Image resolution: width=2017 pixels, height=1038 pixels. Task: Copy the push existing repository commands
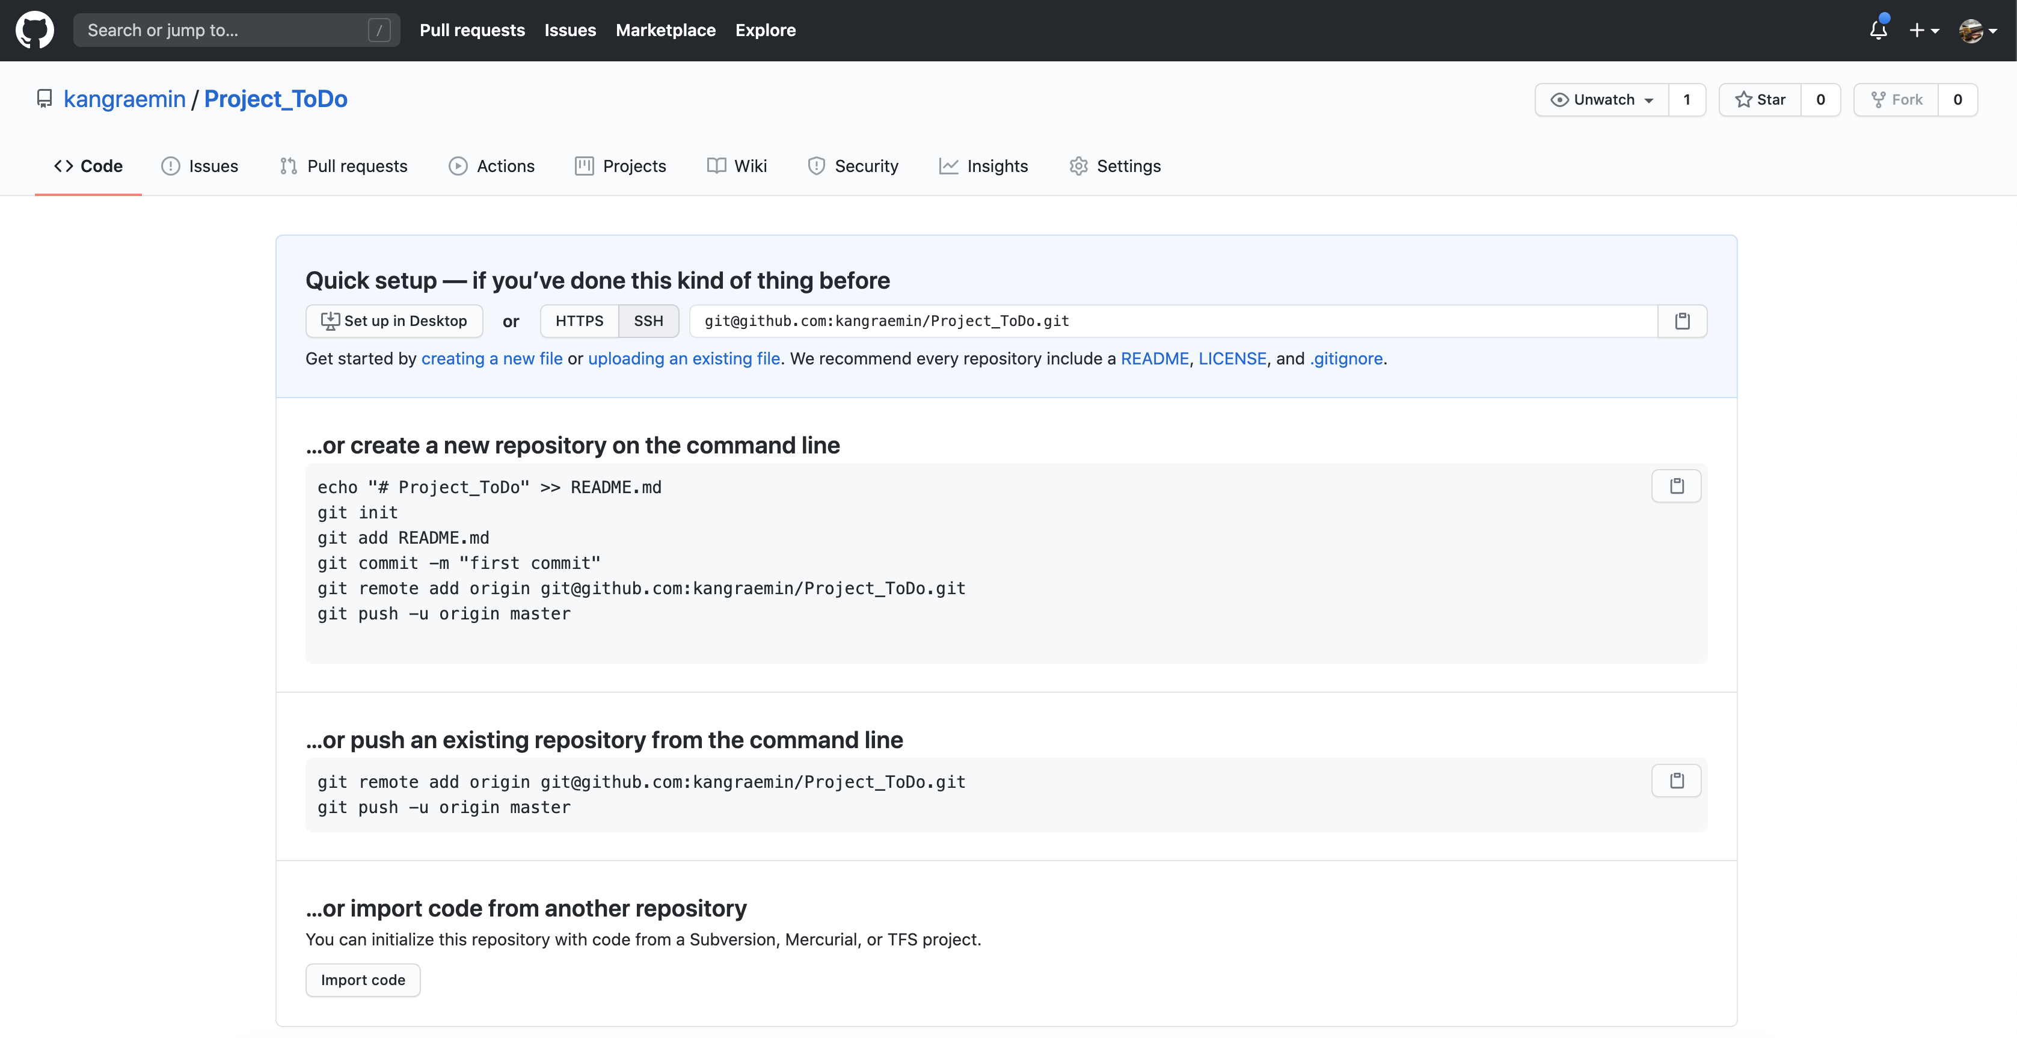pyautogui.click(x=1677, y=781)
